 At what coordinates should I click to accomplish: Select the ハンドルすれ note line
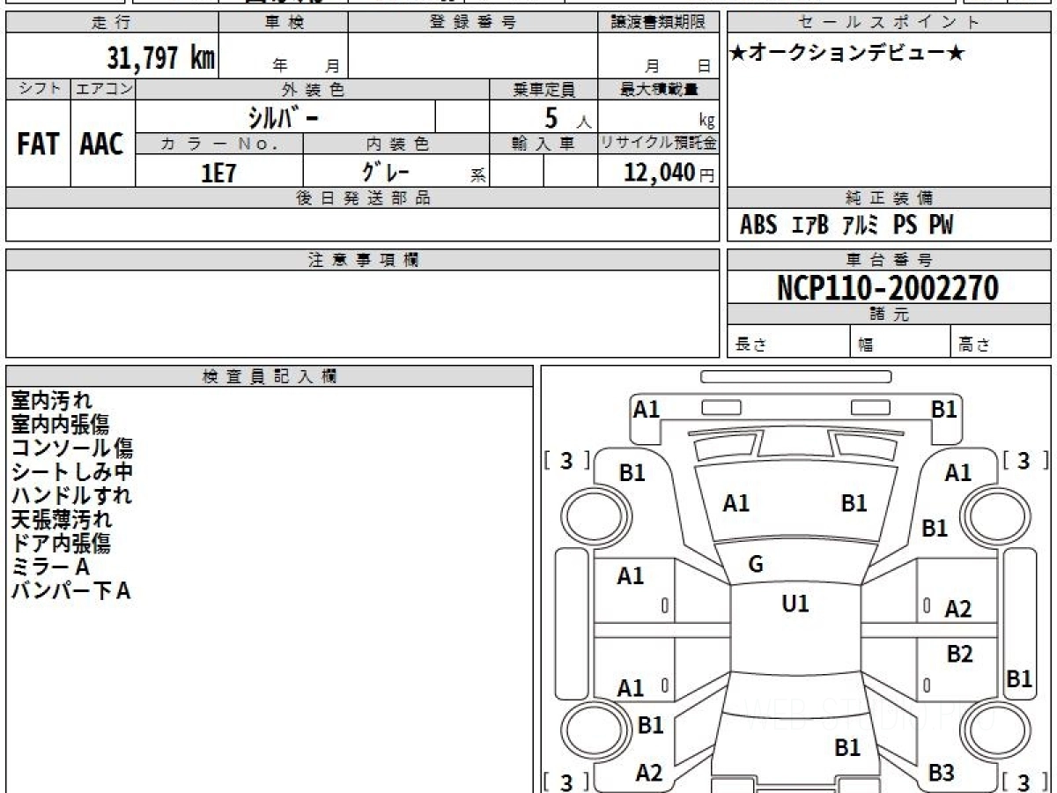click(x=71, y=496)
